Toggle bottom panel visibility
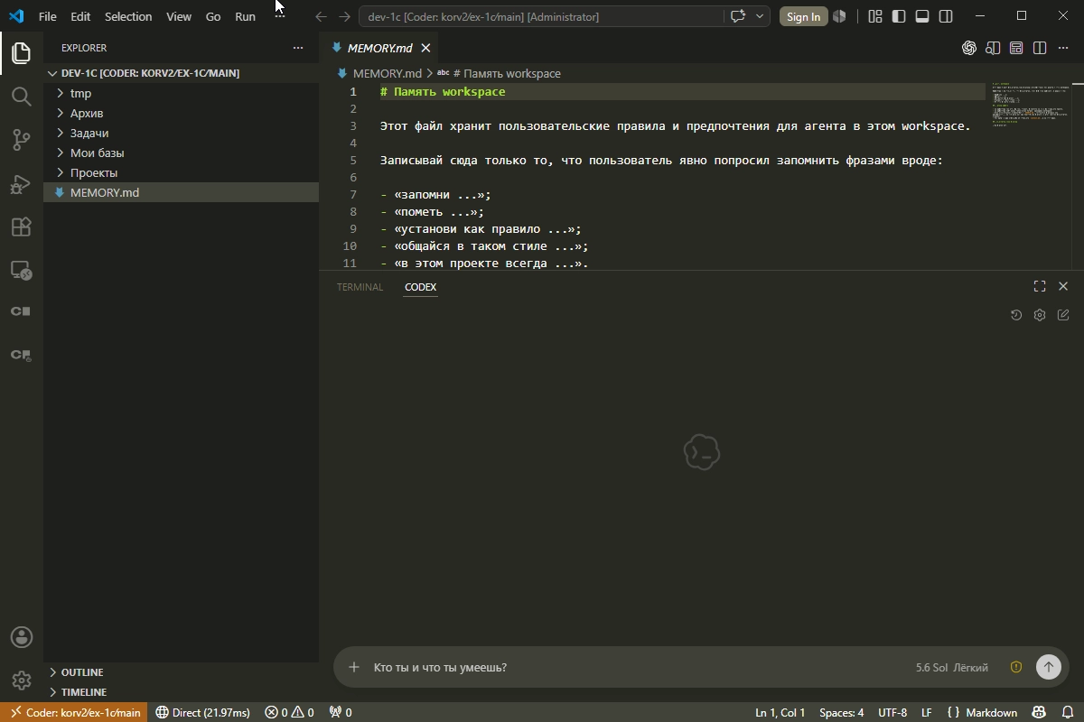This screenshot has height=722, width=1084. click(x=922, y=16)
